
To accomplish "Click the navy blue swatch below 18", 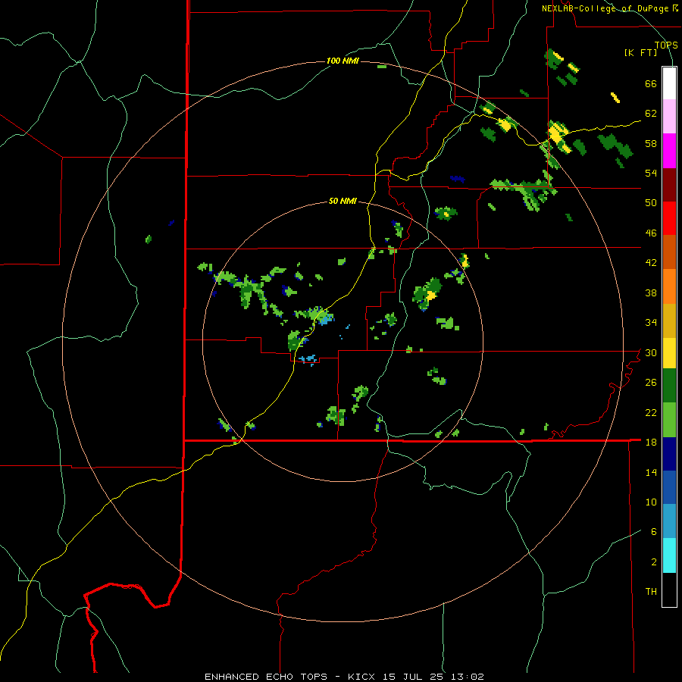I will pos(669,454).
